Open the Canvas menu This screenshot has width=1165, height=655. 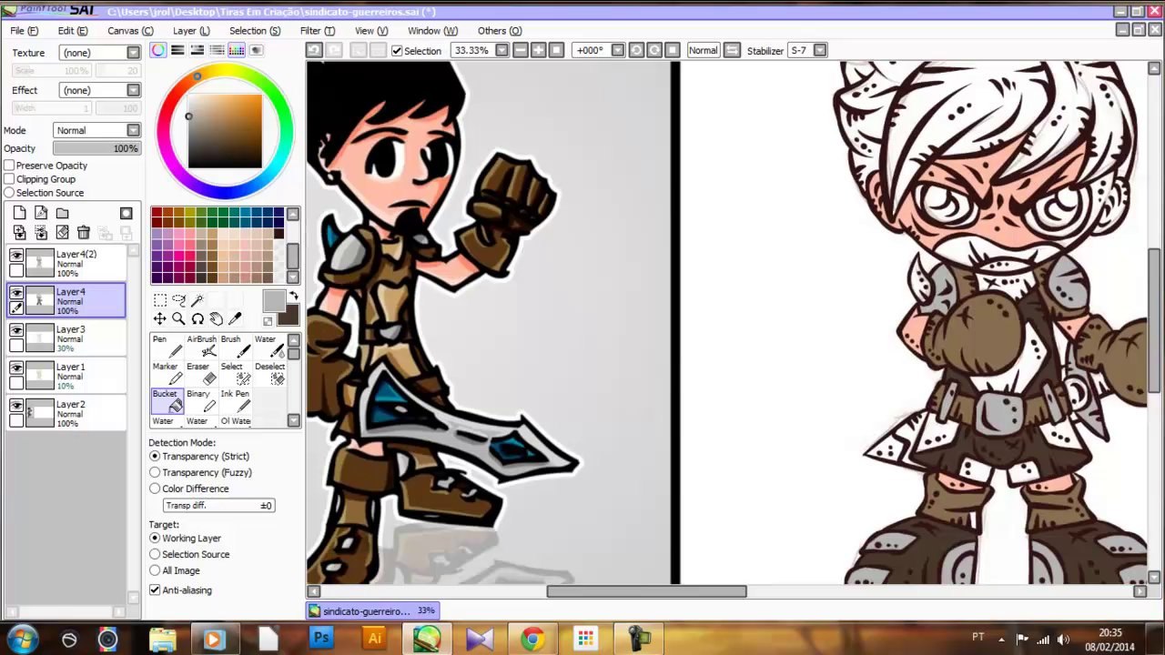coord(130,31)
